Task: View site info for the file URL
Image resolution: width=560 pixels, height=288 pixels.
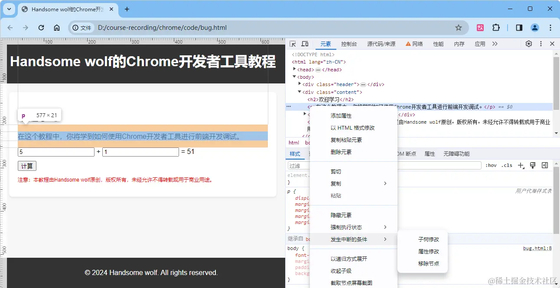Action: [x=82, y=28]
